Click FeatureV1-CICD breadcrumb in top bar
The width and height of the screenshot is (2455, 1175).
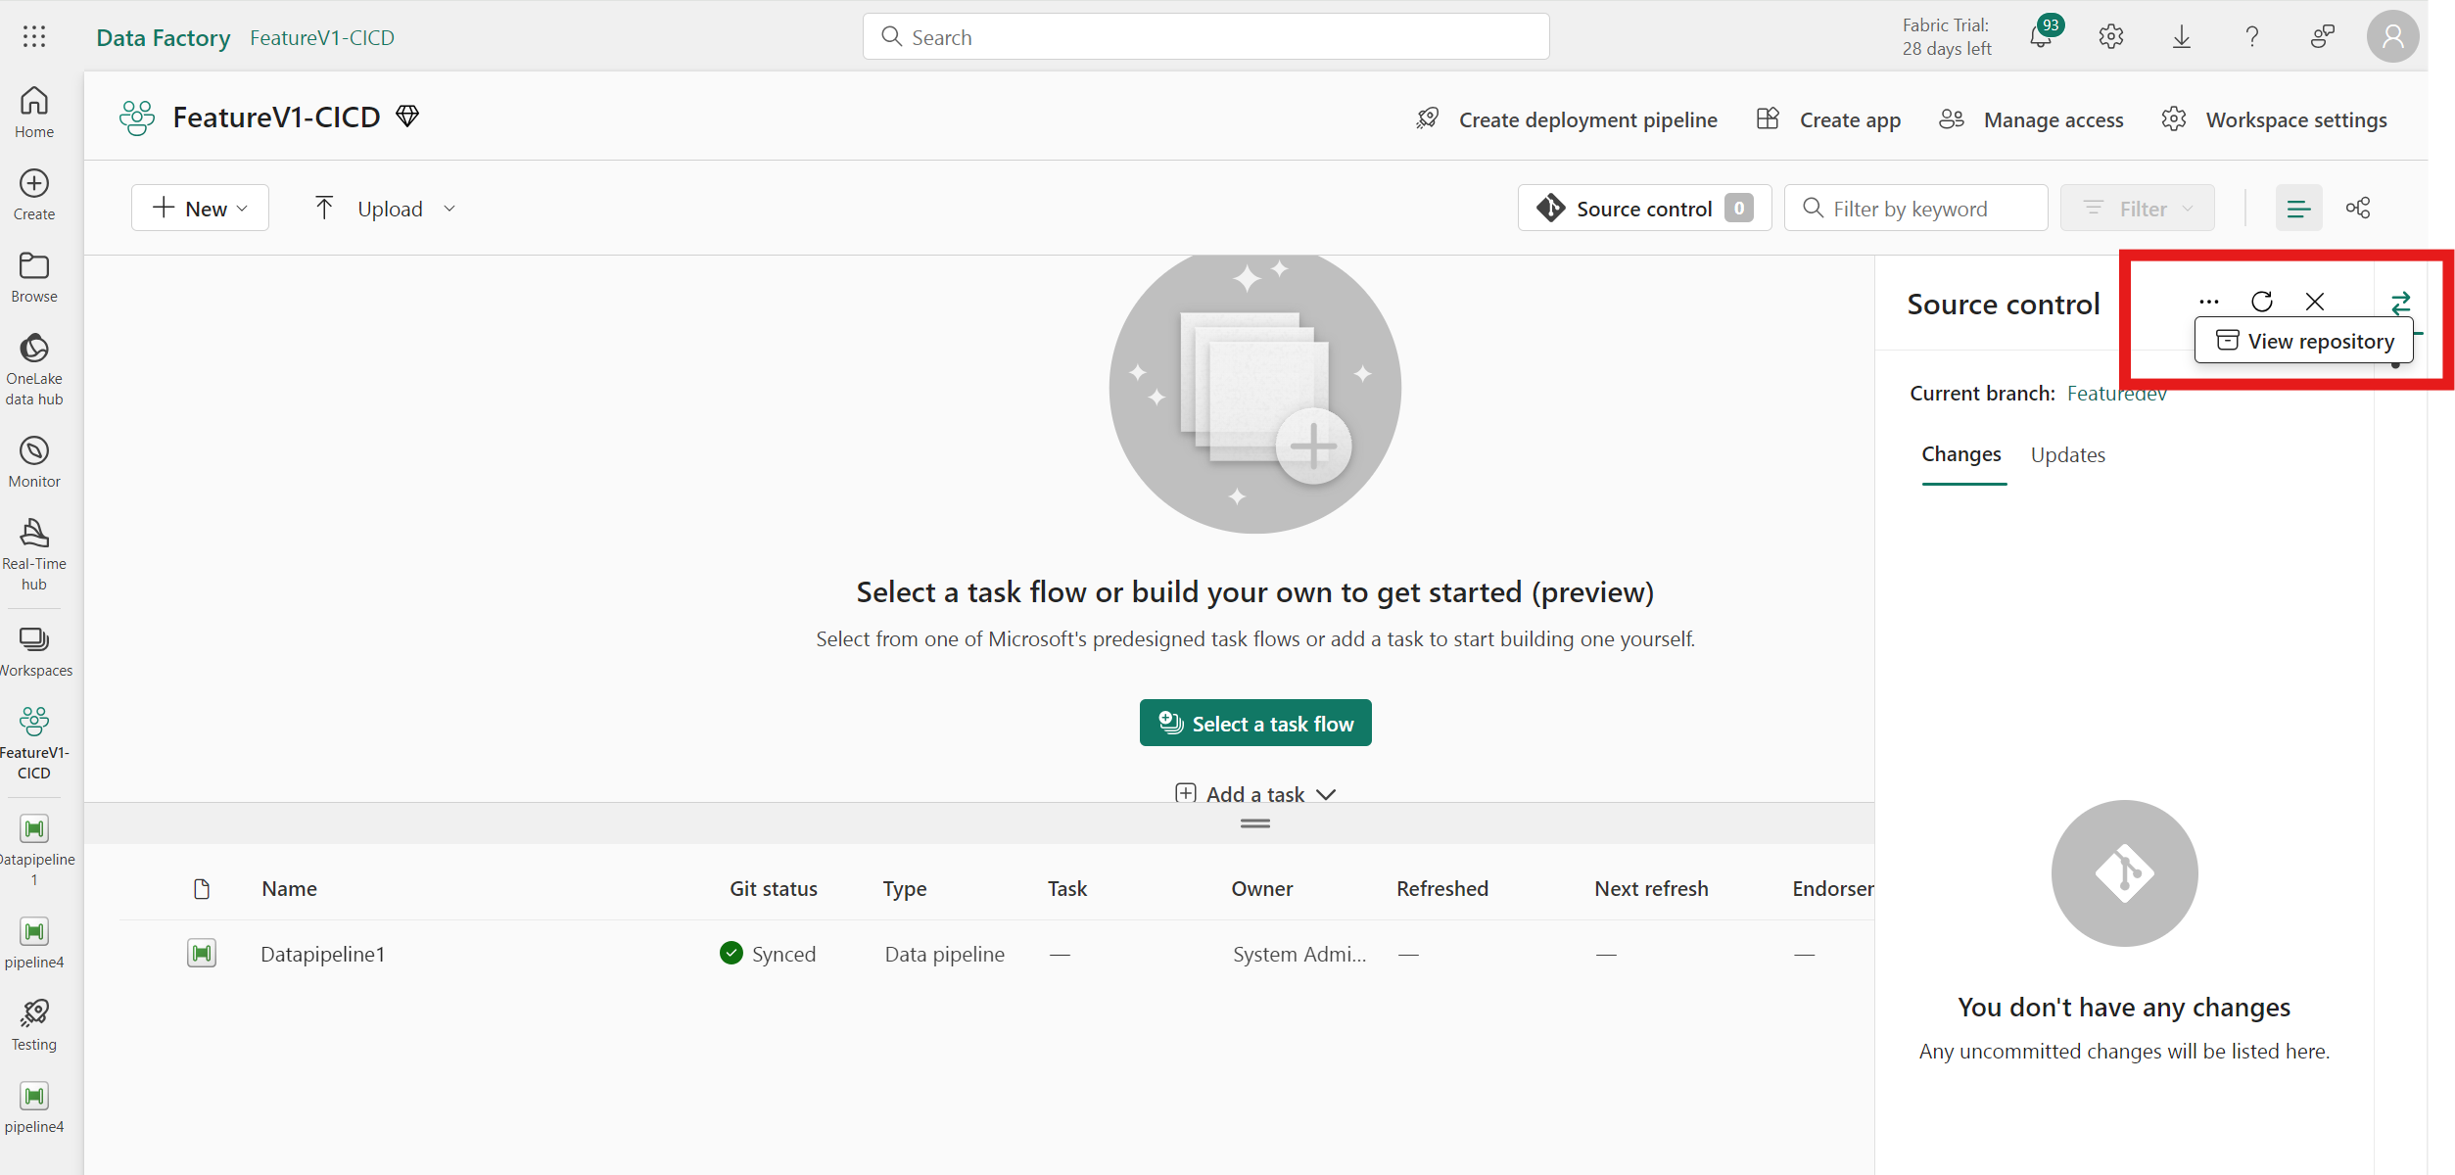[322, 37]
